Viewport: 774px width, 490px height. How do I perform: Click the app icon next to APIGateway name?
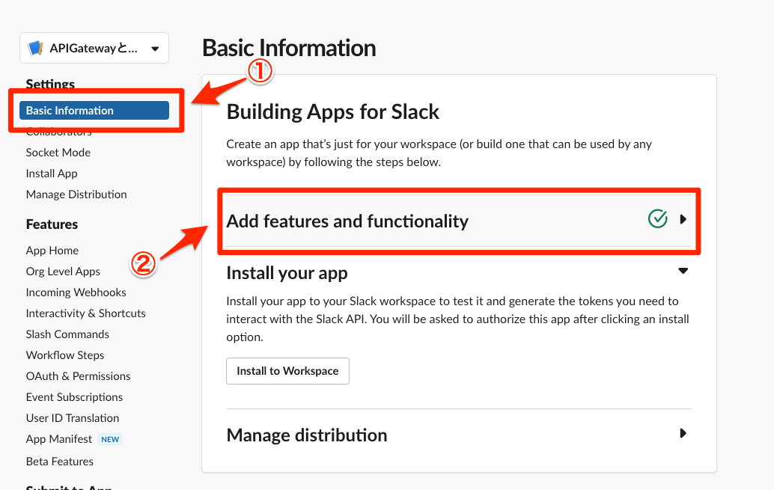click(x=35, y=49)
